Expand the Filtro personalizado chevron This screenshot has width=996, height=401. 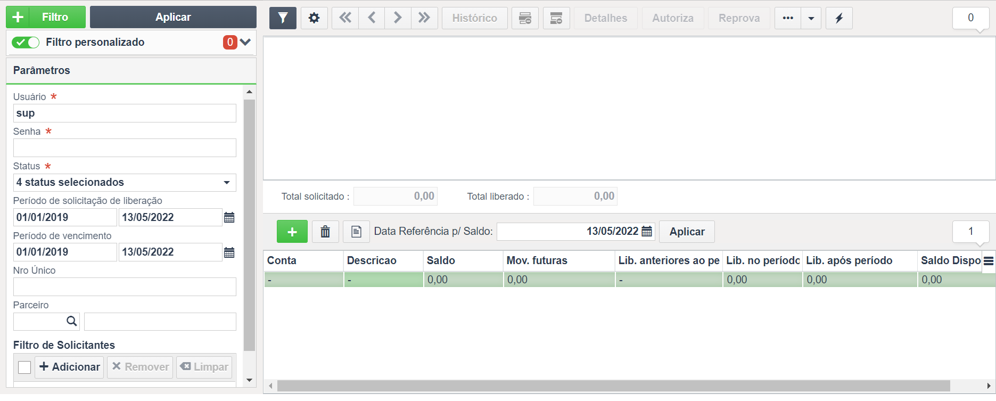pos(245,42)
